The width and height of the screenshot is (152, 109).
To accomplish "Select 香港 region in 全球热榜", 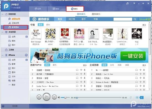I will (104, 65).
